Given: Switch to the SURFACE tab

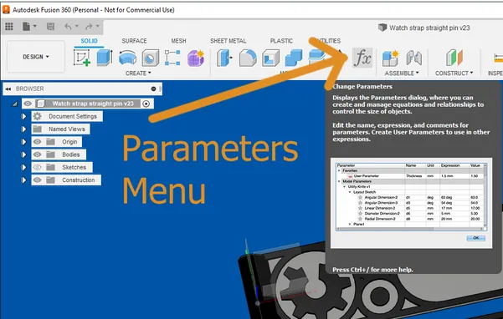Looking at the screenshot, I should (x=134, y=41).
